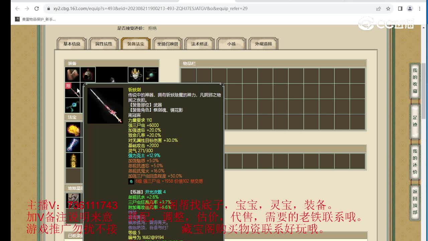Select the 斩妖剑 sword equipment slot
This screenshot has width=428, height=241.
click(x=72, y=90)
